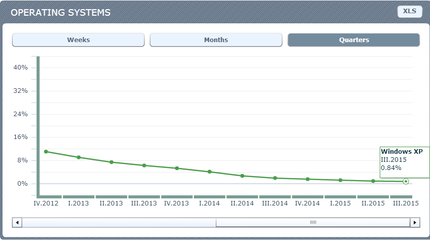Select the I.2015 data point
Image resolution: width=430 pixels, height=240 pixels.
click(340, 180)
